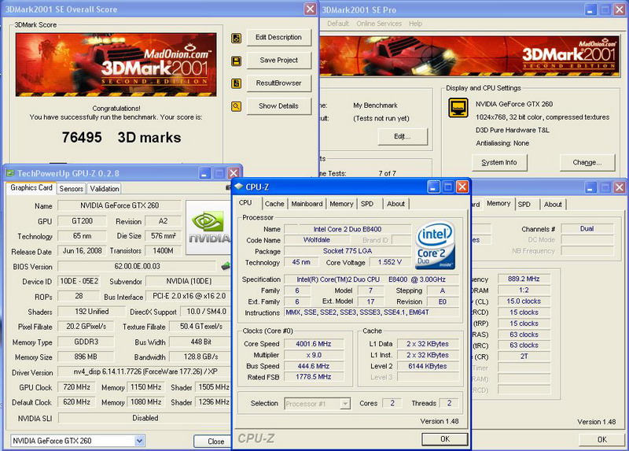Minimize the front CPU-Z window
The image size is (629, 451).
pyautogui.click(x=434, y=187)
